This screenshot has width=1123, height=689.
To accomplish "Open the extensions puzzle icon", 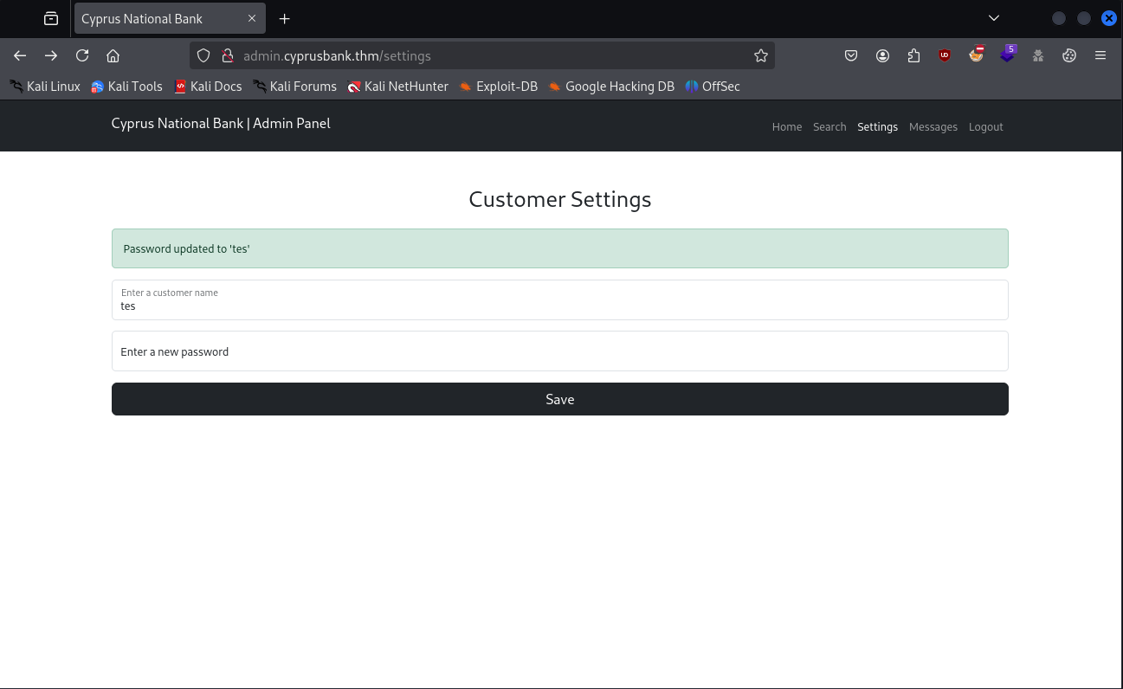I will tap(913, 55).
